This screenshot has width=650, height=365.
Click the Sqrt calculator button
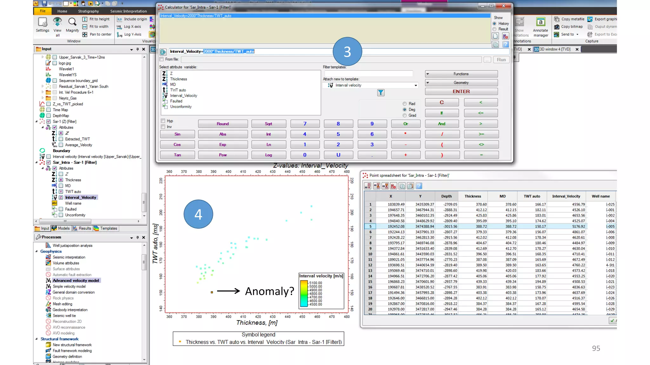268,124
